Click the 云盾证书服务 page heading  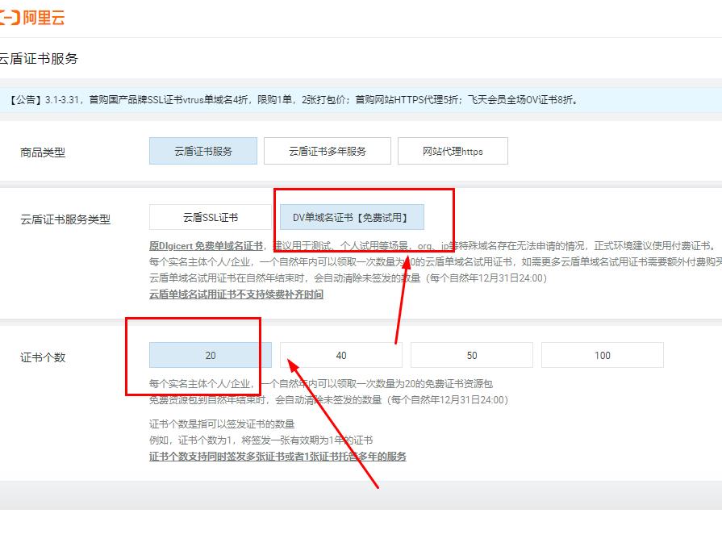coord(38,59)
